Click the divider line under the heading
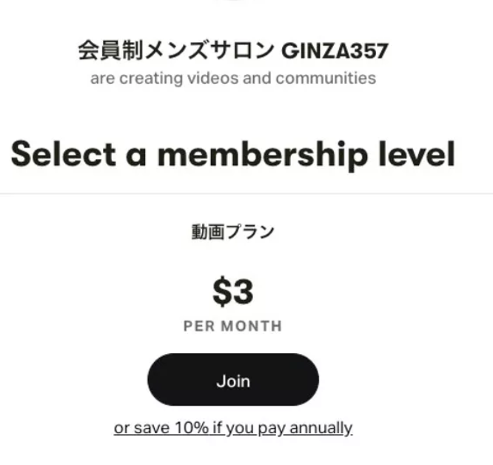Screen dimensions: 493x465 246,194
